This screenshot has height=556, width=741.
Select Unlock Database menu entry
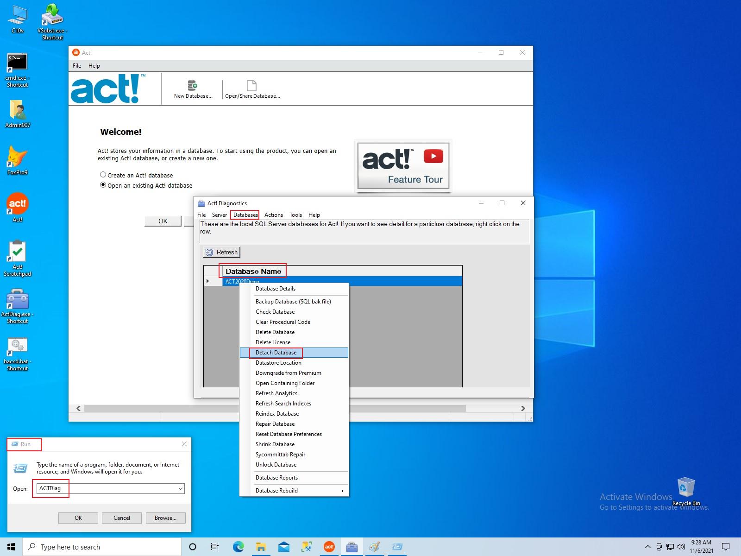pyautogui.click(x=294, y=465)
